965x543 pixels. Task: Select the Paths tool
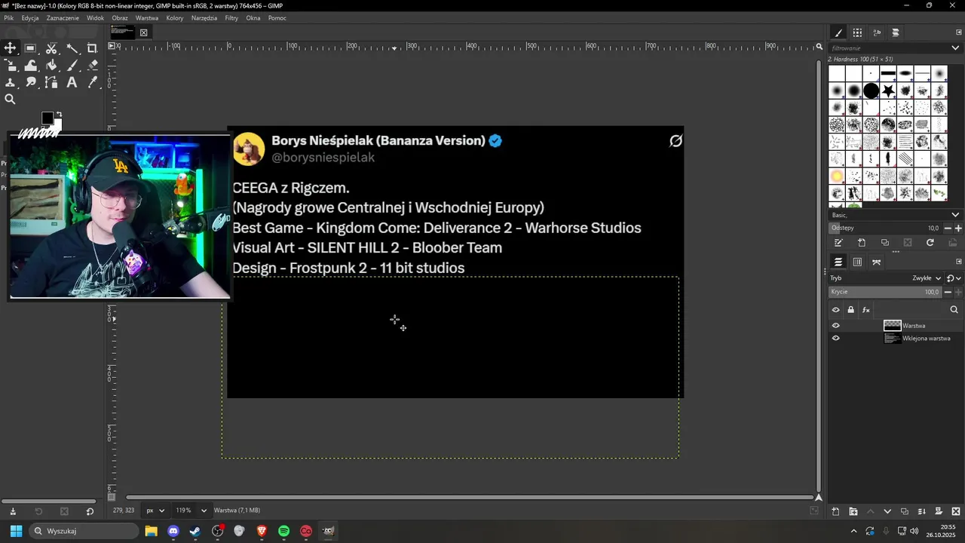pos(51,82)
